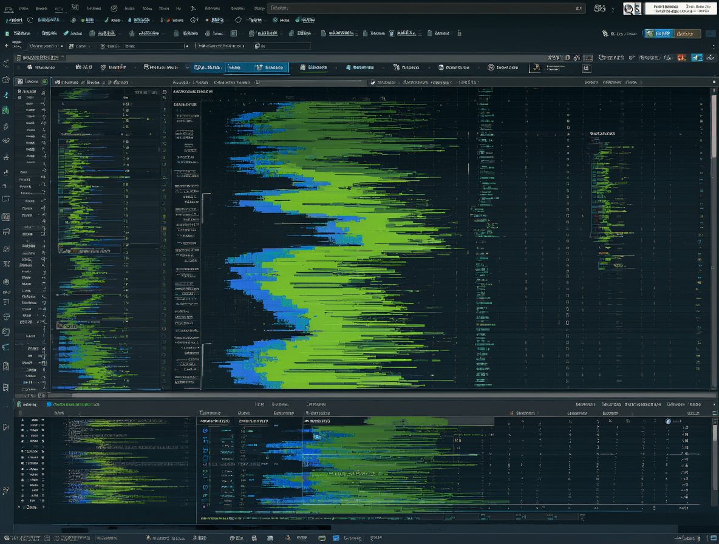Image resolution: width=719 pixels, height=544 pixels.
Task: Click the orange-red icon in the panel header
Action: 681,58
